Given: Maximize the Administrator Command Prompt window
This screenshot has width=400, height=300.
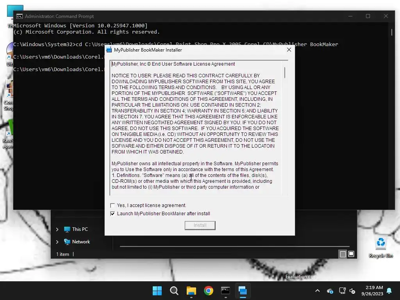Looking at the screenshot, I should click(368, 16).
